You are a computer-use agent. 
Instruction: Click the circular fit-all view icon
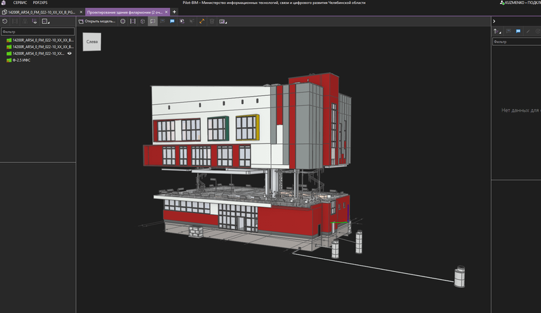tap(123, 22)
